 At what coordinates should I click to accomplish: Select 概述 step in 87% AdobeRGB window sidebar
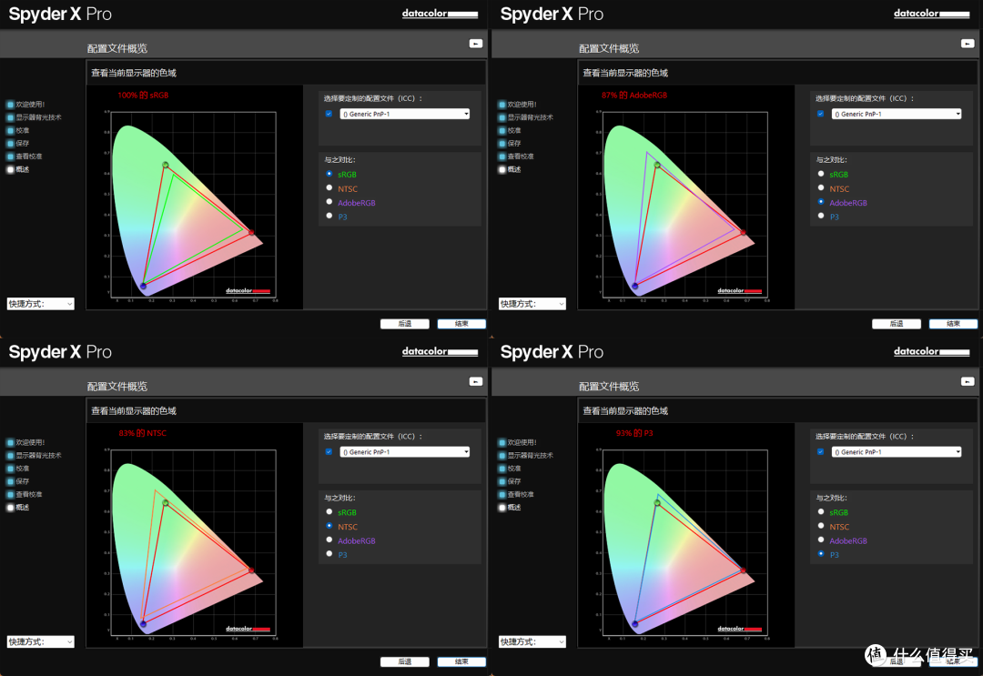point(514,170)
